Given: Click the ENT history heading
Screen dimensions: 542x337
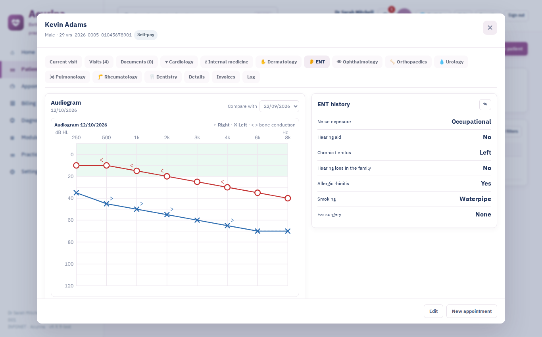Looking at the screenshot, I should (x=334, y=104).
